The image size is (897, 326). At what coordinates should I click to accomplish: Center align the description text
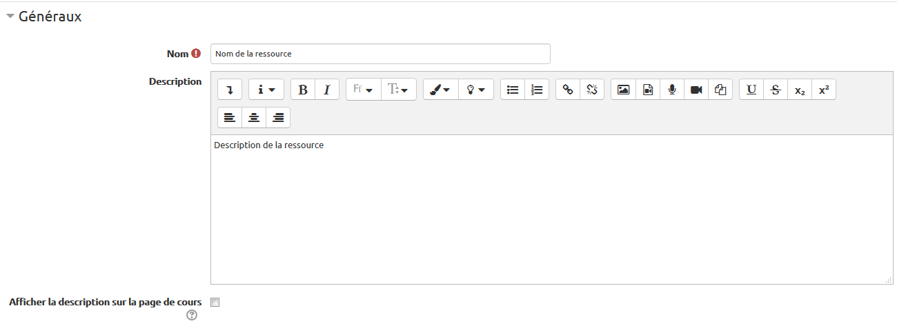[254, 118]
